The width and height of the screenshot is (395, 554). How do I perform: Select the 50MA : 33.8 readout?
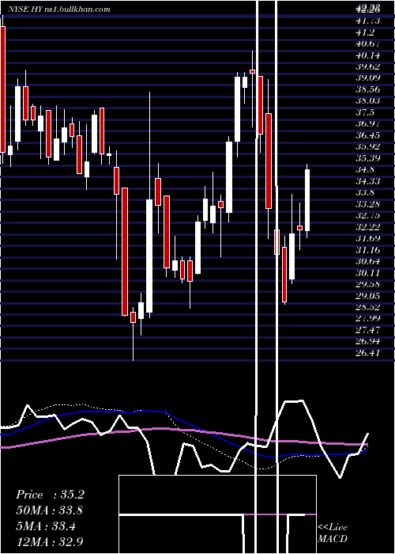coord(50,510)
